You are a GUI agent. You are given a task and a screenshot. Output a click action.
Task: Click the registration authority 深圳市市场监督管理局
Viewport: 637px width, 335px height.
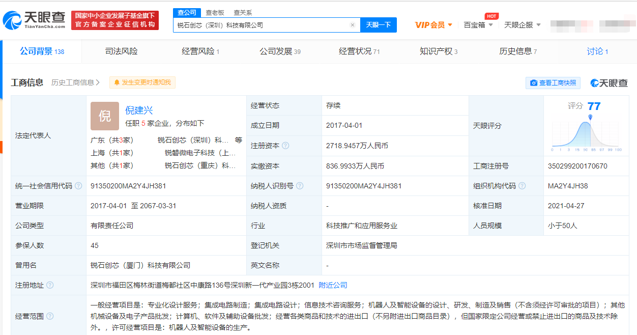[362, 245]
